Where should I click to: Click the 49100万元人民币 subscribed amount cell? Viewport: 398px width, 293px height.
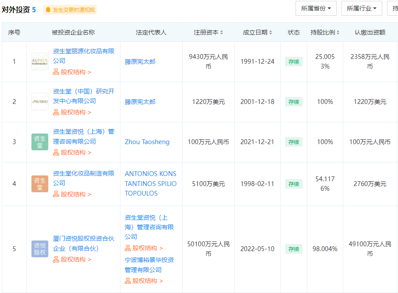[x=370, y=249]
